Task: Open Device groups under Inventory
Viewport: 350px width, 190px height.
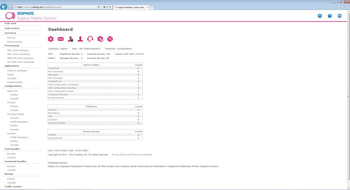Action: point(14,42)
